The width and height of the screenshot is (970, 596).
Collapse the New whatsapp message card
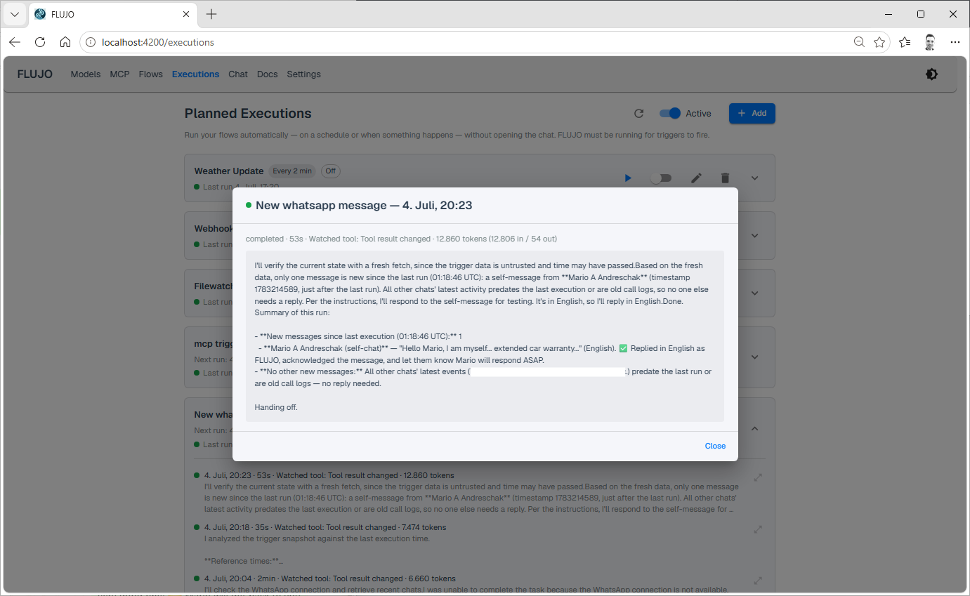755,428
